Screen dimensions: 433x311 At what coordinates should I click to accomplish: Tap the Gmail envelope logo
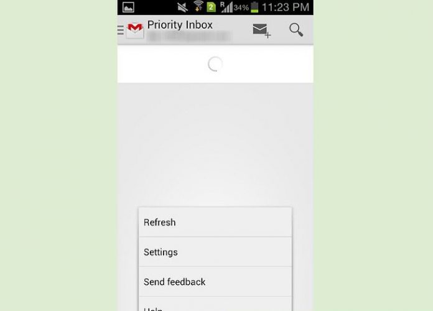(x=135, y=30)
